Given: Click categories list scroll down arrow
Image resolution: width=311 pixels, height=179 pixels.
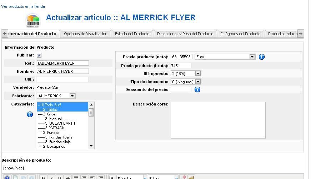Looking at the screenshot, I should [91, 146].
